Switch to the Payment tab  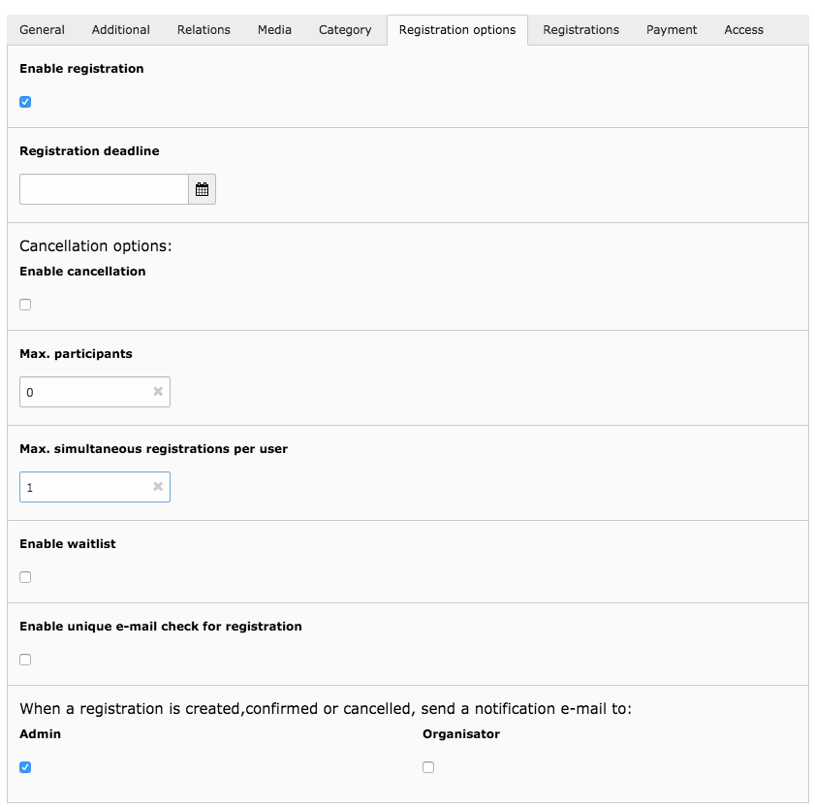672,30
